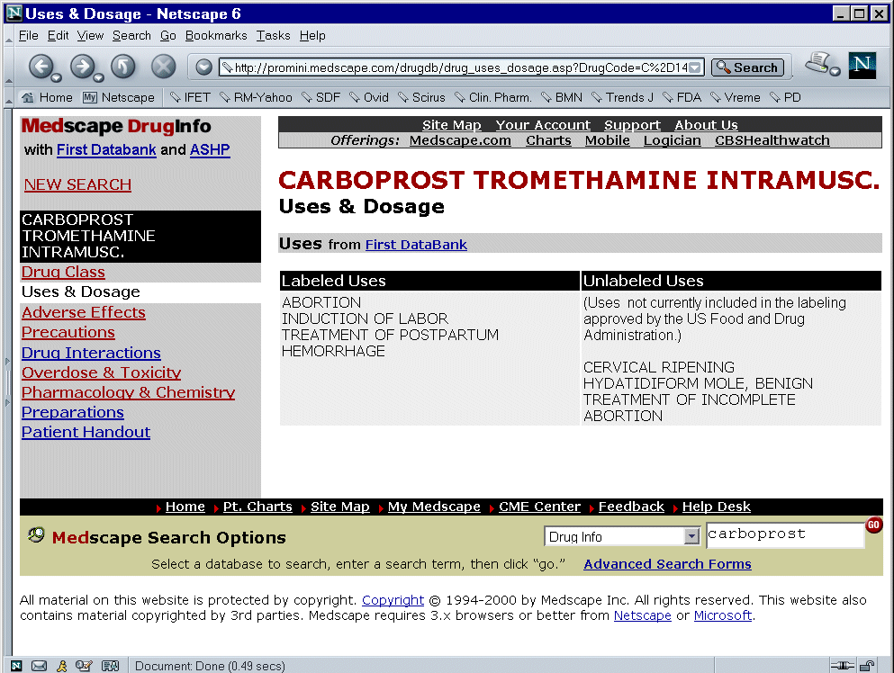Open the Go menu
Screen dimensions: 894x673
(168, 35)
